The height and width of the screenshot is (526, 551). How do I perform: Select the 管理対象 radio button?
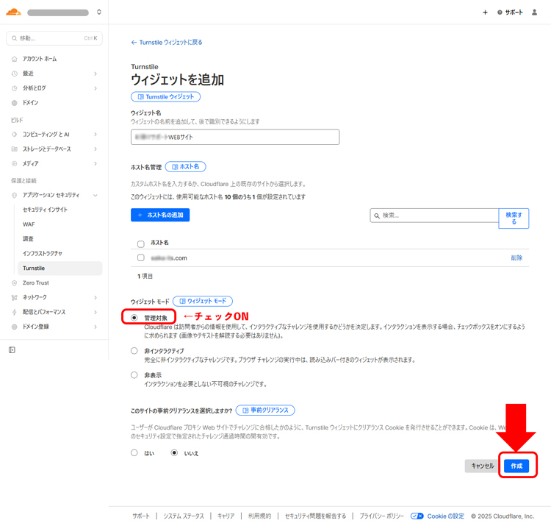point(134,318)
